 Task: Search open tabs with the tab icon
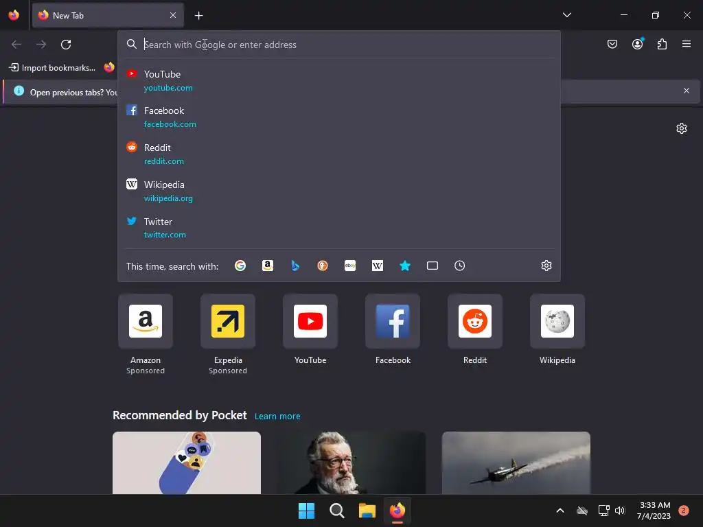(x=433, y=266)
